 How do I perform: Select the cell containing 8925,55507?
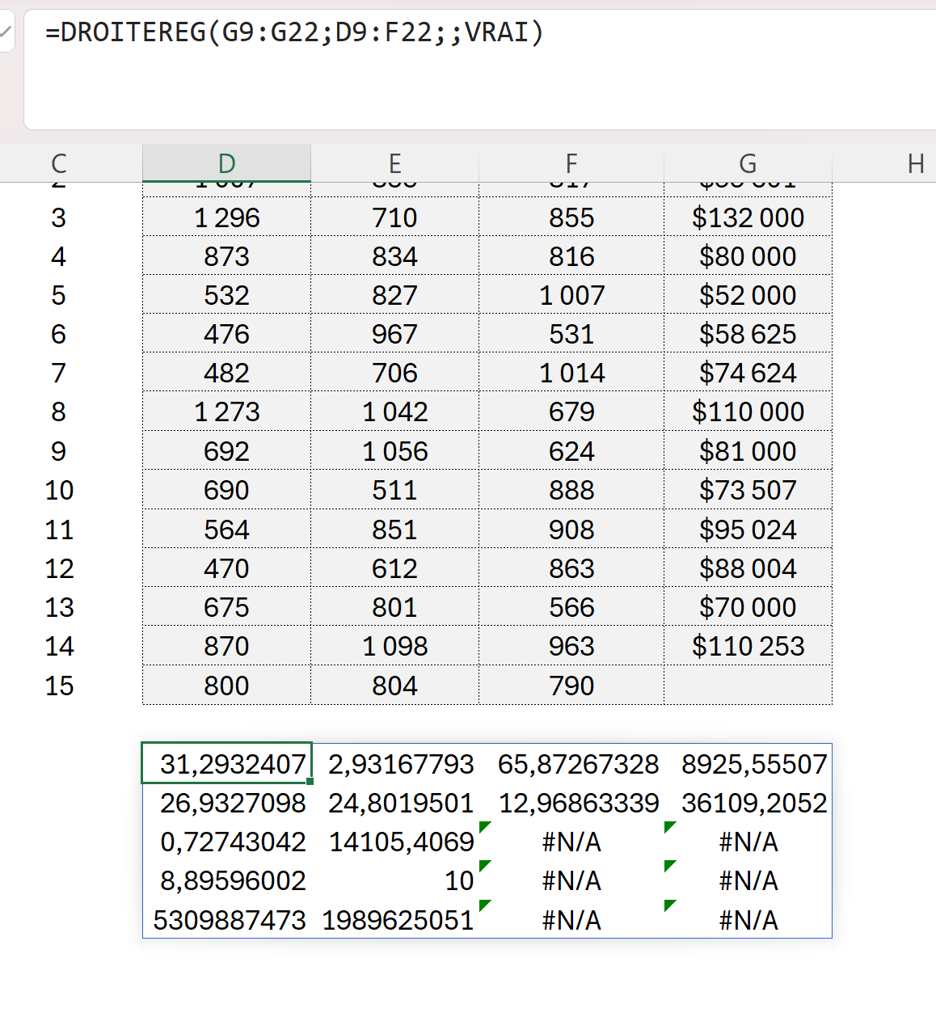[x=753, y=764]
